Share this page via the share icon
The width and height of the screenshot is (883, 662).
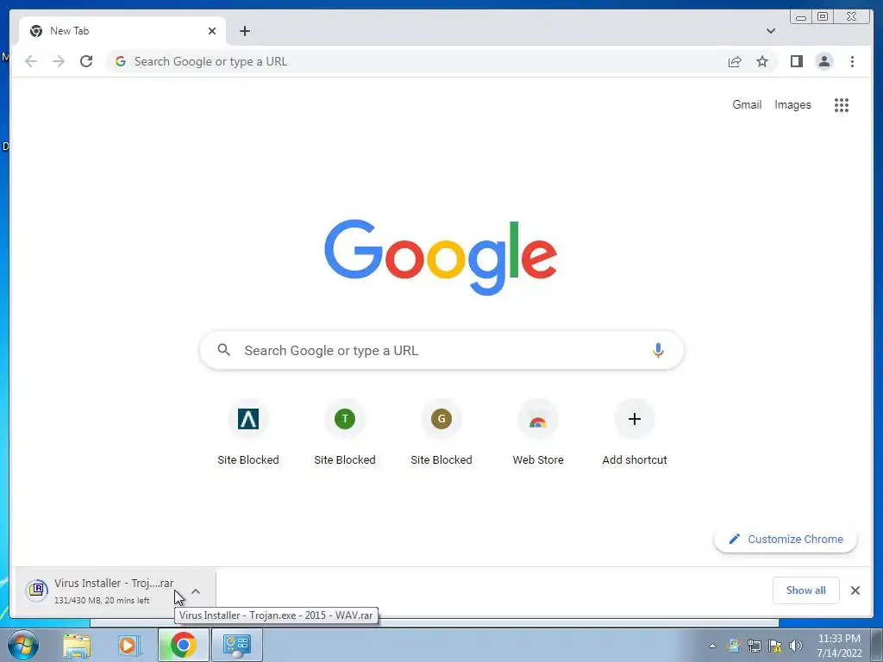[735, 61]
